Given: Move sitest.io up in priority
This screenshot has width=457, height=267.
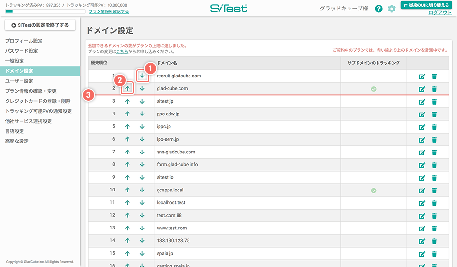Looking at the screenshot, I should coord(128,177).
